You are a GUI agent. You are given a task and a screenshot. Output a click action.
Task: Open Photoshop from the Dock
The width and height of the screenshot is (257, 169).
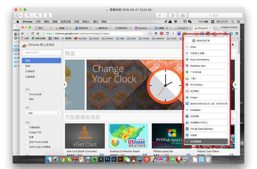point(107,159)
